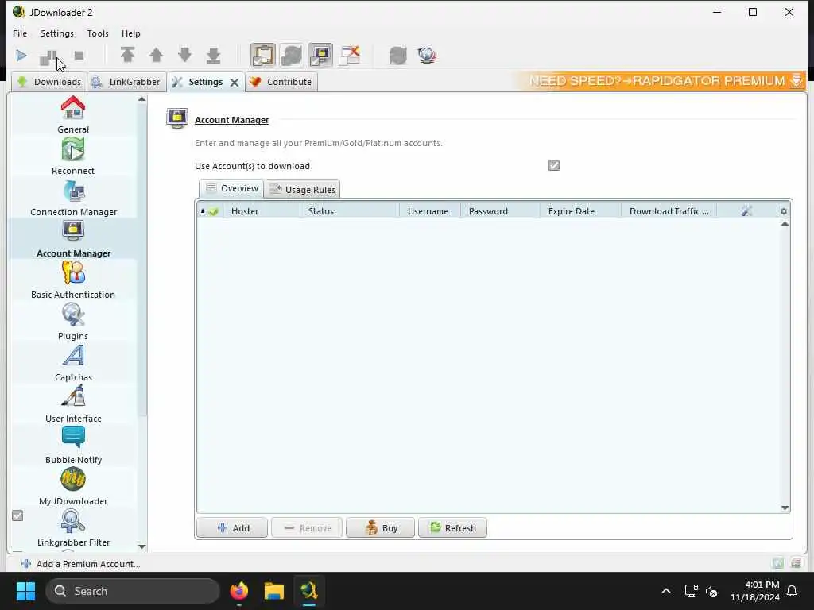
Task: Click the Refresh button
Action: pos(452,528)
